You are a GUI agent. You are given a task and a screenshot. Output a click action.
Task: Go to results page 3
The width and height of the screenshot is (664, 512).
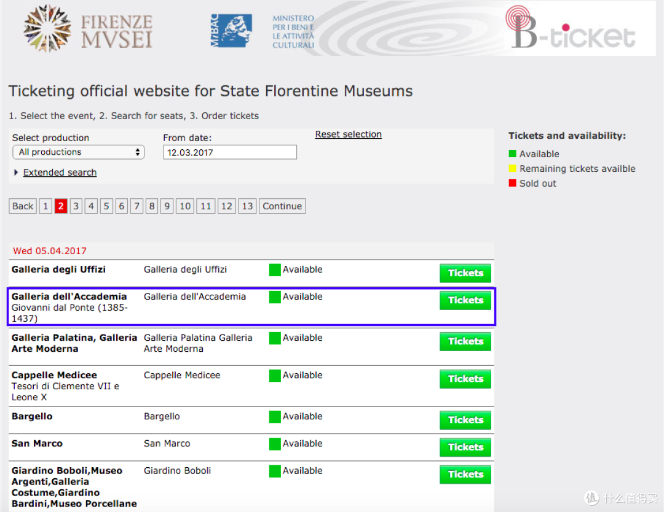tap(76, 206)
